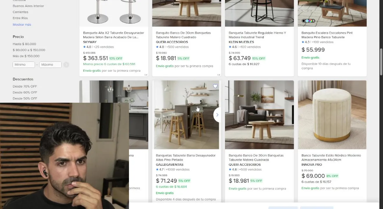Apply price range with the arrow button

coord(66,65)
